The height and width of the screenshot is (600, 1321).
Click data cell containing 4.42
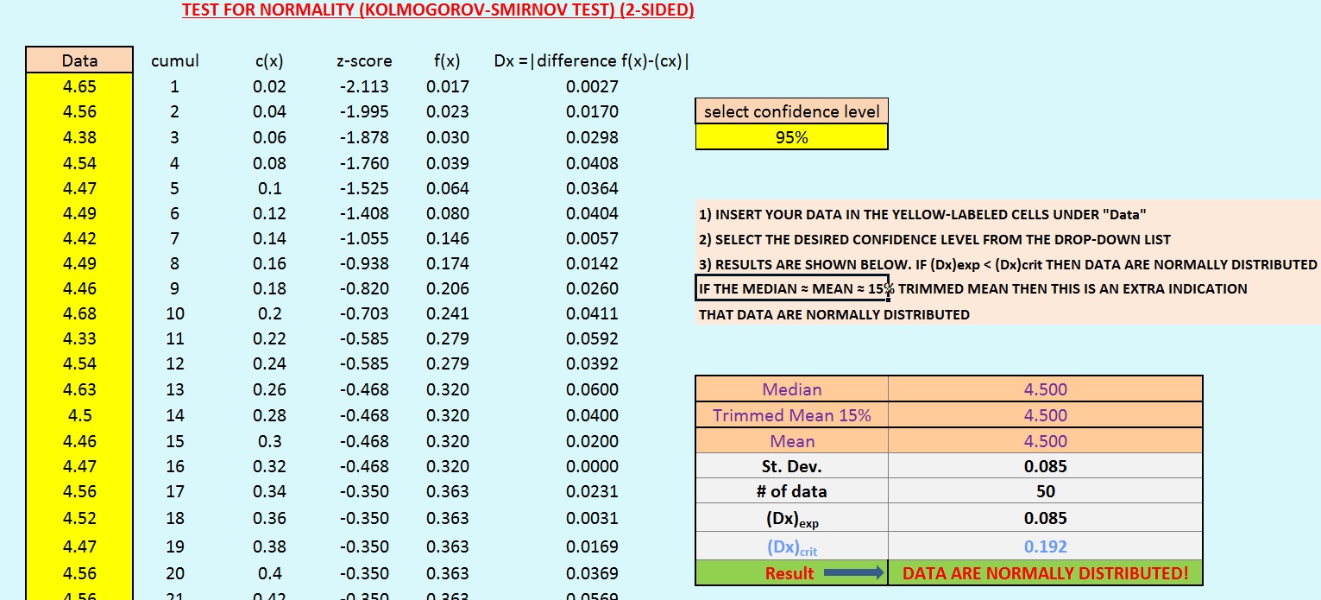(79, 238)
